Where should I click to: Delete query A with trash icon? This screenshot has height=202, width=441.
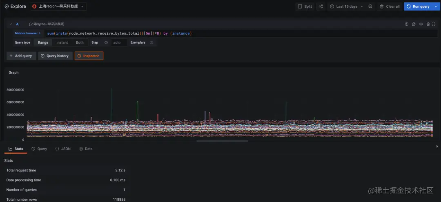428,24
